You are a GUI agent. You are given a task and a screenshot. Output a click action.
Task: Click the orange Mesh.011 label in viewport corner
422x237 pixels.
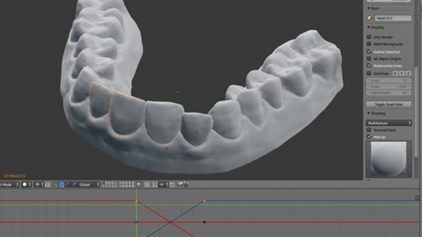14,176
